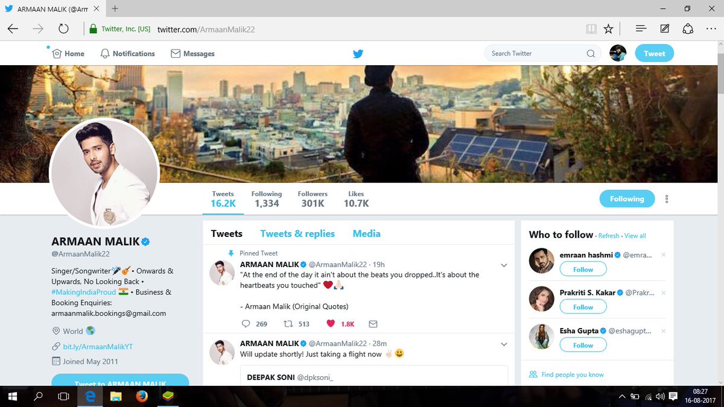
Task: Reload the page with refresh icon
Action: click(63, 29)
